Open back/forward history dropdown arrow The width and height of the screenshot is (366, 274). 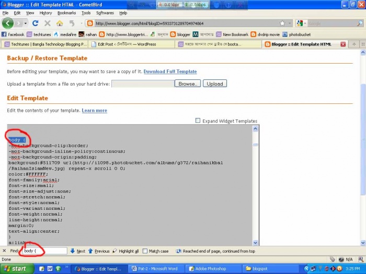point(25,23)
